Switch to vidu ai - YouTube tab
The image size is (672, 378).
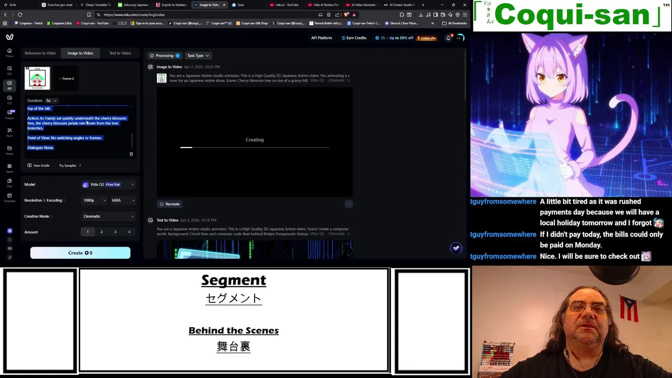coord(284,5)
